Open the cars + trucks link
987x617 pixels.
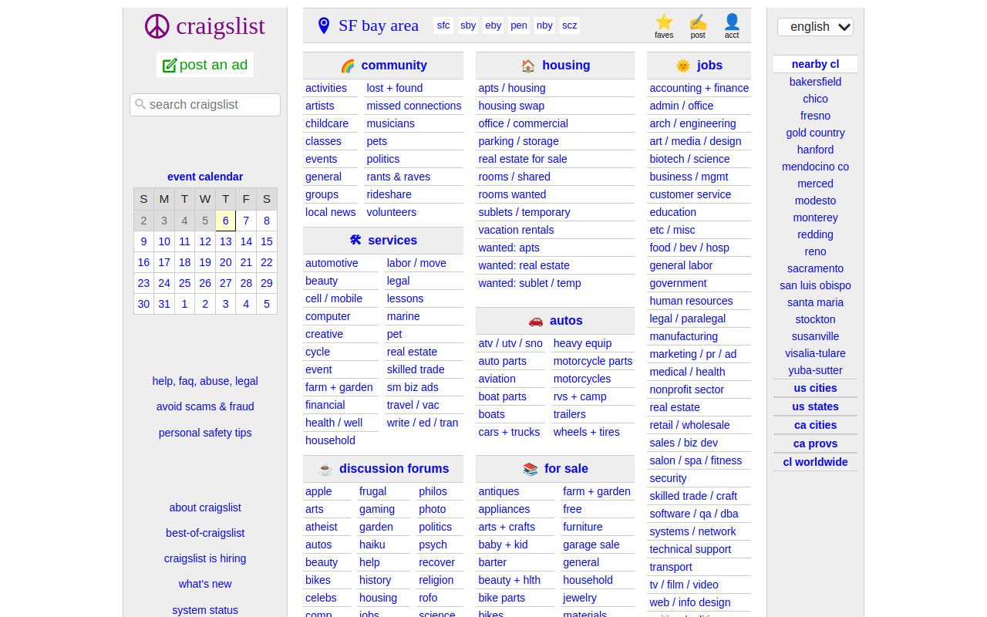509,432
